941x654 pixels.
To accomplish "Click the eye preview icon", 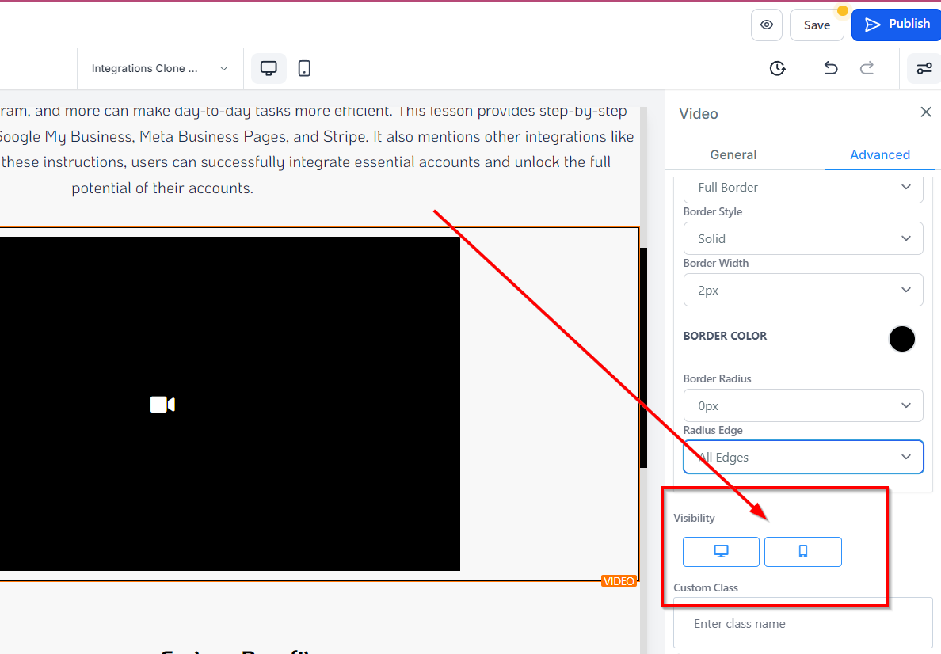I will (766, 25).
